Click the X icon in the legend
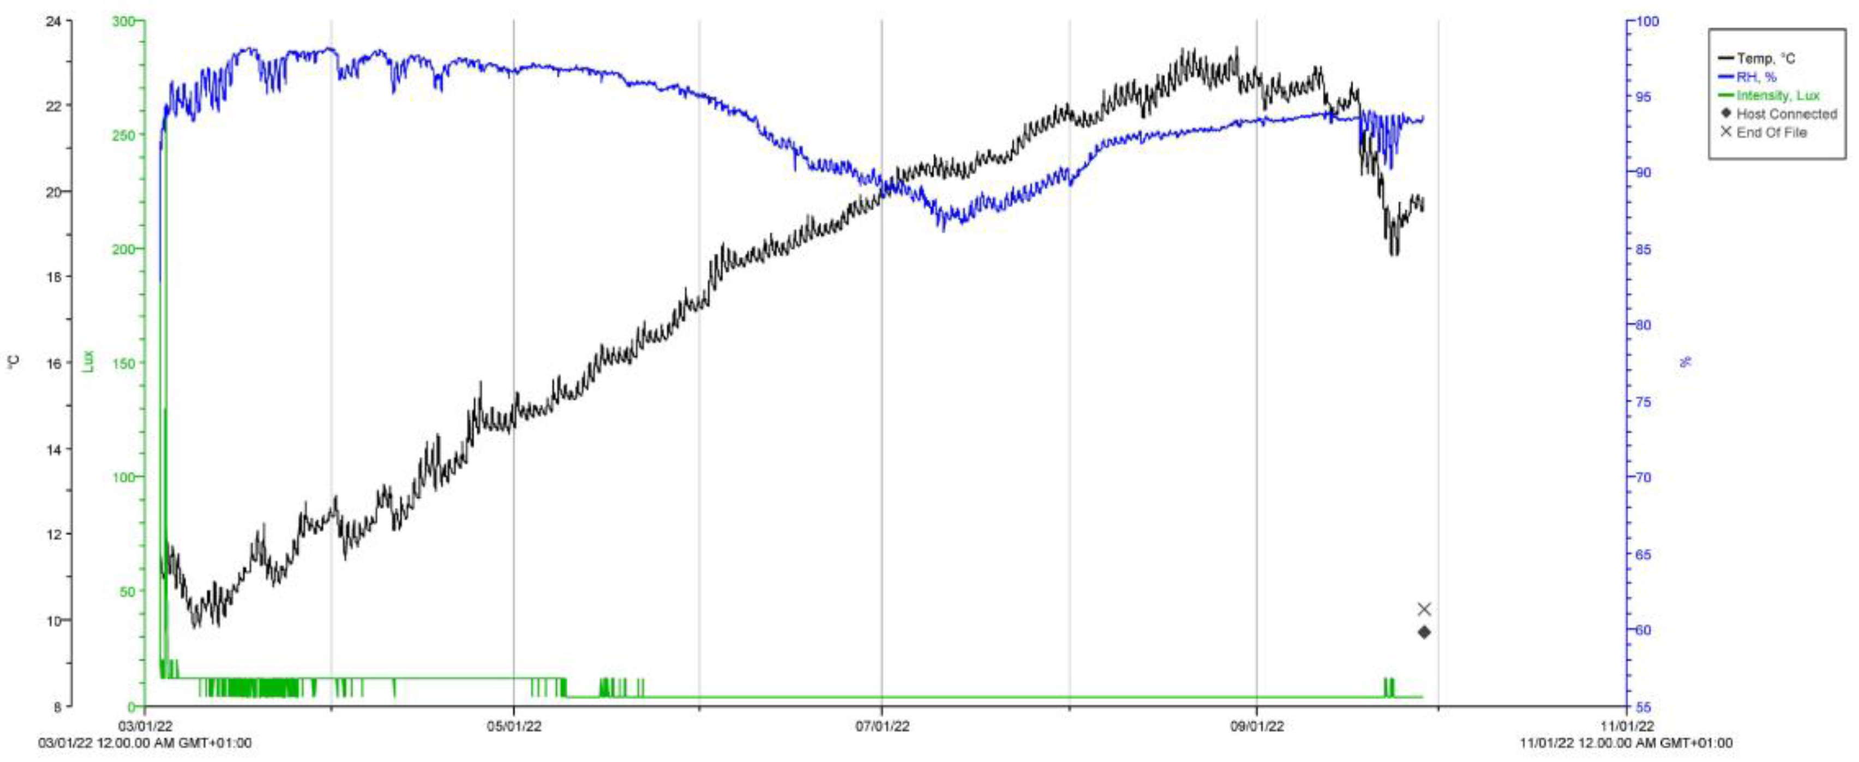Screen dimensions: 1859x762 pos(1726,131)
